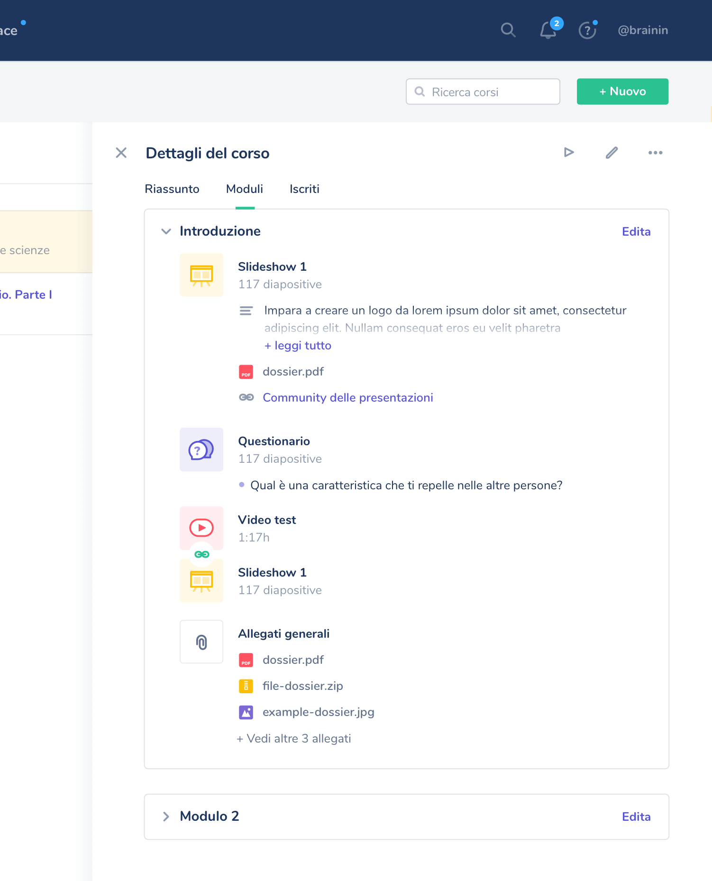Image resolution: width=712 pixels, height=881 pixels.
Task: Open the help question mark icon
Action: (x=587, y=30)
